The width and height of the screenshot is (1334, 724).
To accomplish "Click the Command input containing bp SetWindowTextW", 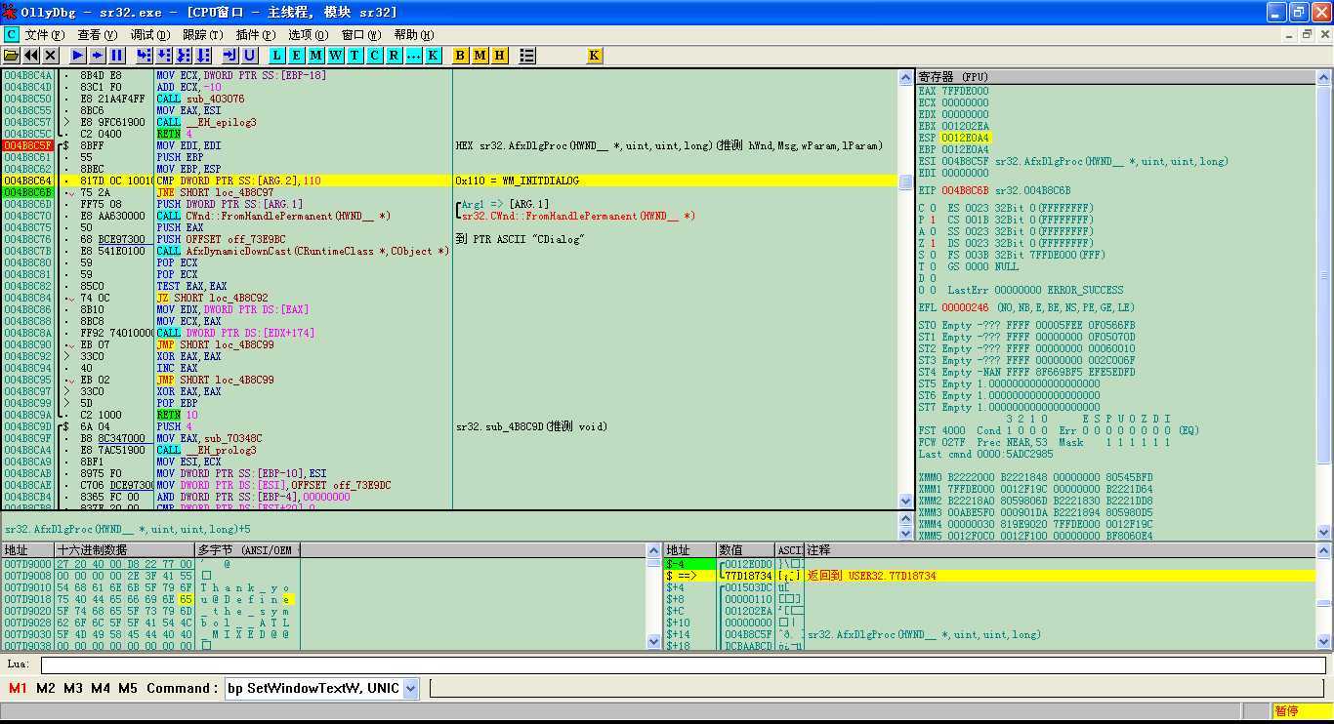I will coord(313,689).
